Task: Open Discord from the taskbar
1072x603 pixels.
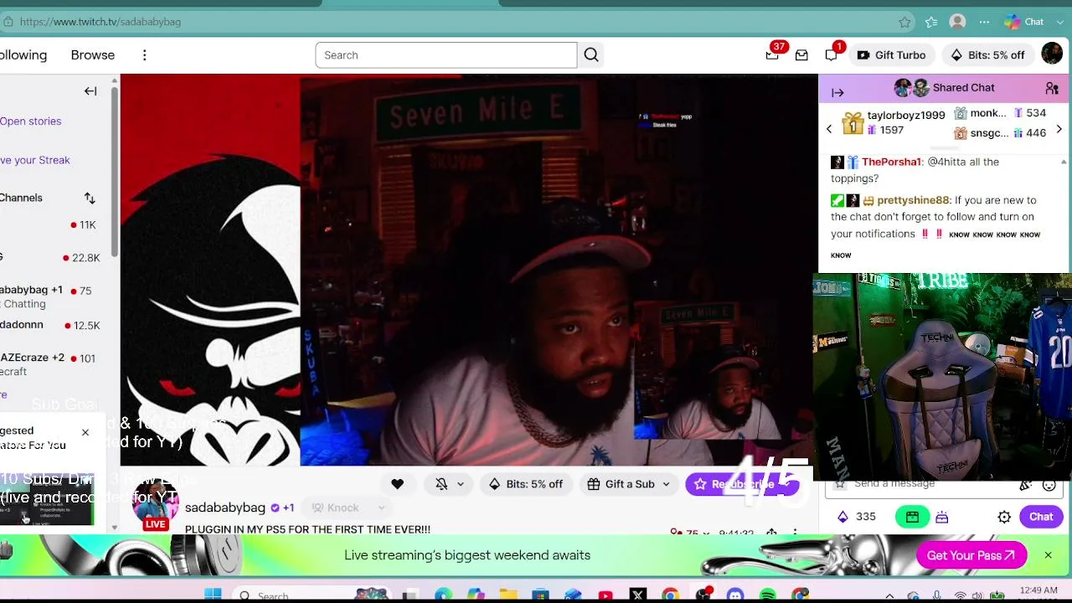Action: click(735, 595)
